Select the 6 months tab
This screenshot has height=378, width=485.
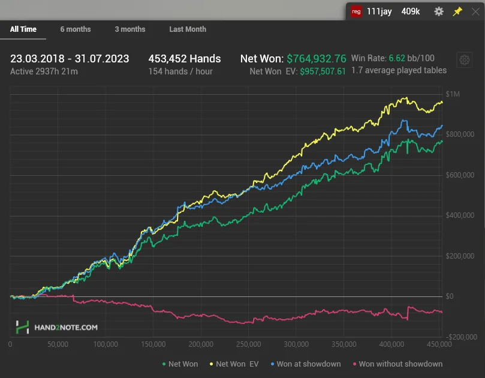pos(76,29)
